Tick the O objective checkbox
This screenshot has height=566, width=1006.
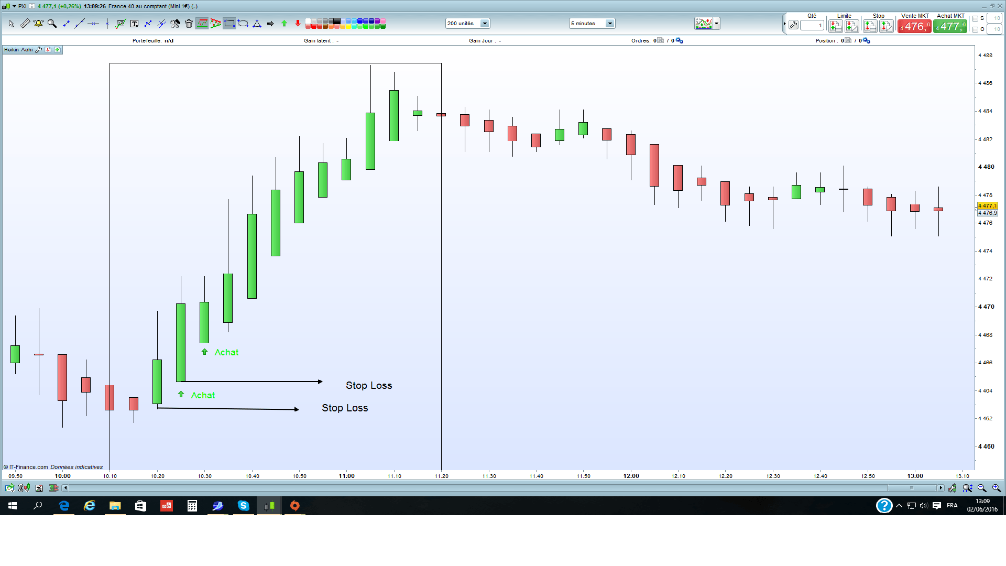[x=975, y=29]
